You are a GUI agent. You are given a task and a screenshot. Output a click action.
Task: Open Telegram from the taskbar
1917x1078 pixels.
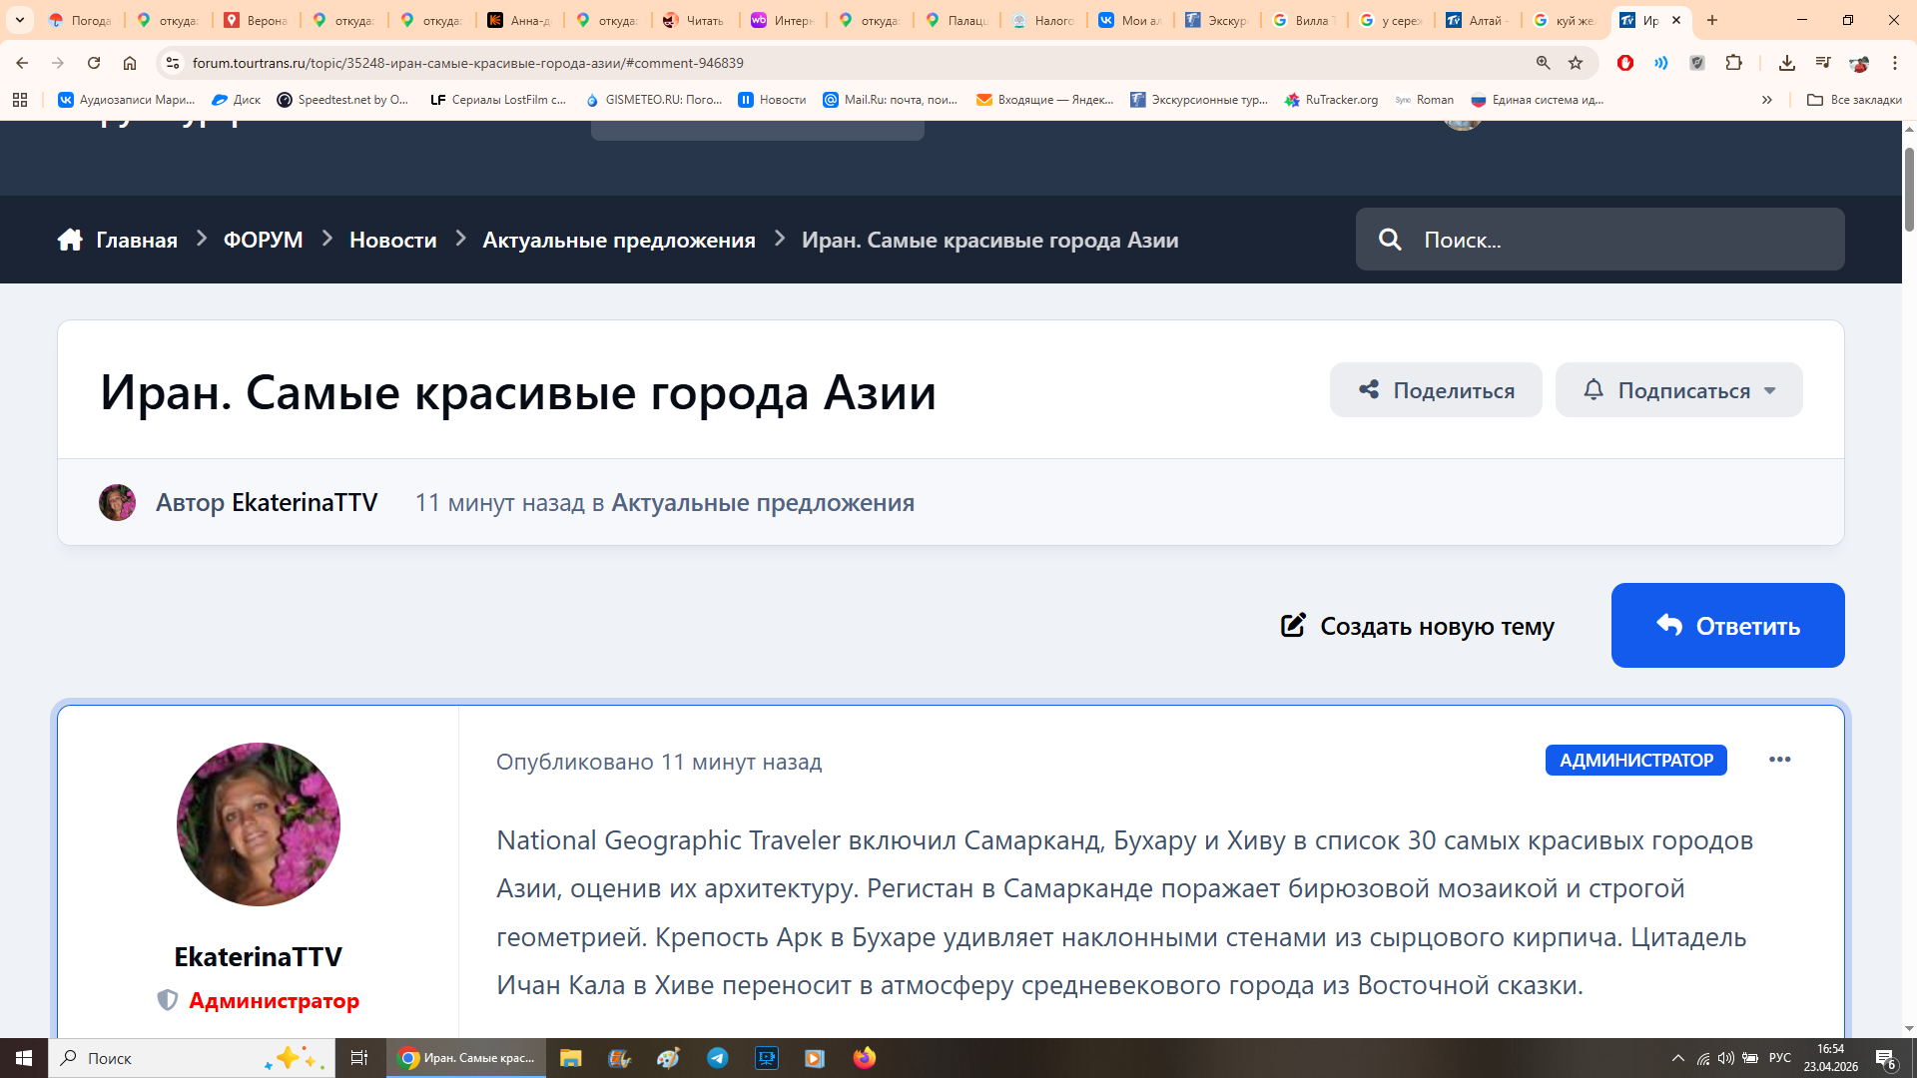click(718, 1058)
